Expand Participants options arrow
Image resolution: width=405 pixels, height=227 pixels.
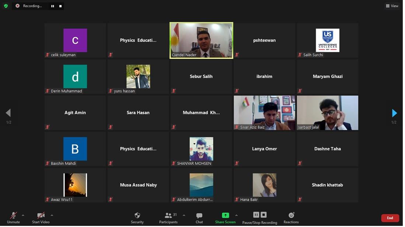(184, 215)
